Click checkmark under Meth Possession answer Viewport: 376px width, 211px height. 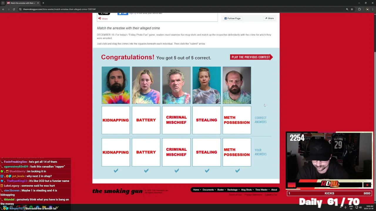click(x=237, y=171)
